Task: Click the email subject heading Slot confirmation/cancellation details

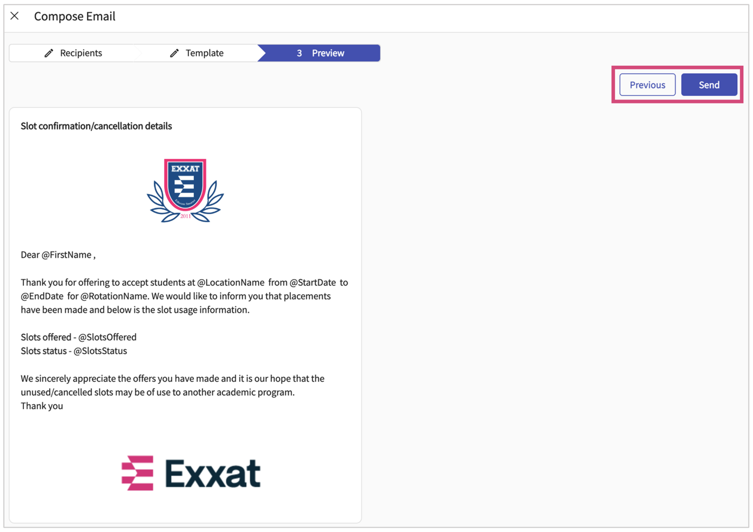Action: (96, 126)
